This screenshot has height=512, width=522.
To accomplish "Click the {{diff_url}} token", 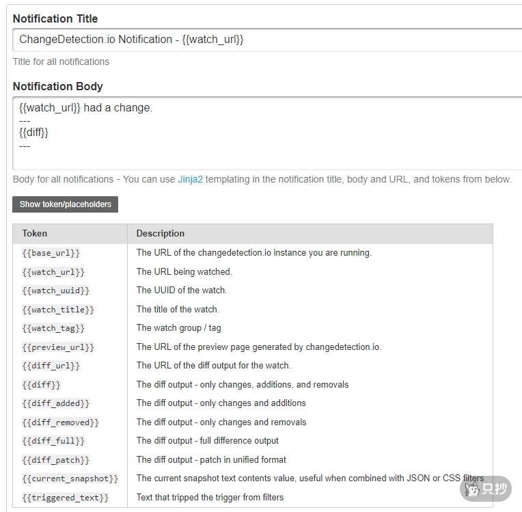I will click(x=51, y=366).
